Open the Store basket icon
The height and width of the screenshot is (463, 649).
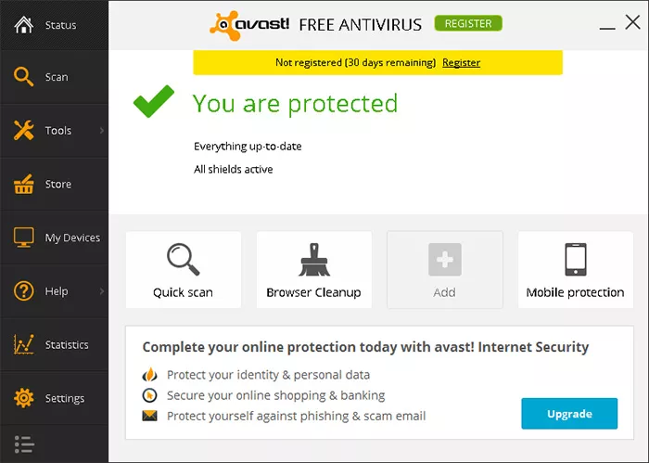pyautogui.click(x=23, y=184)
